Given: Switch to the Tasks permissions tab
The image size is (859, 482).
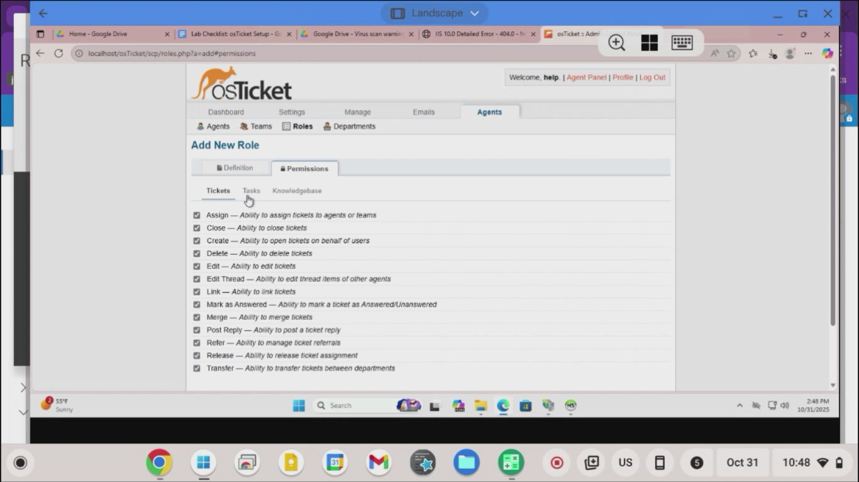Looking at the screenshot, I should (x=251, y=190).
